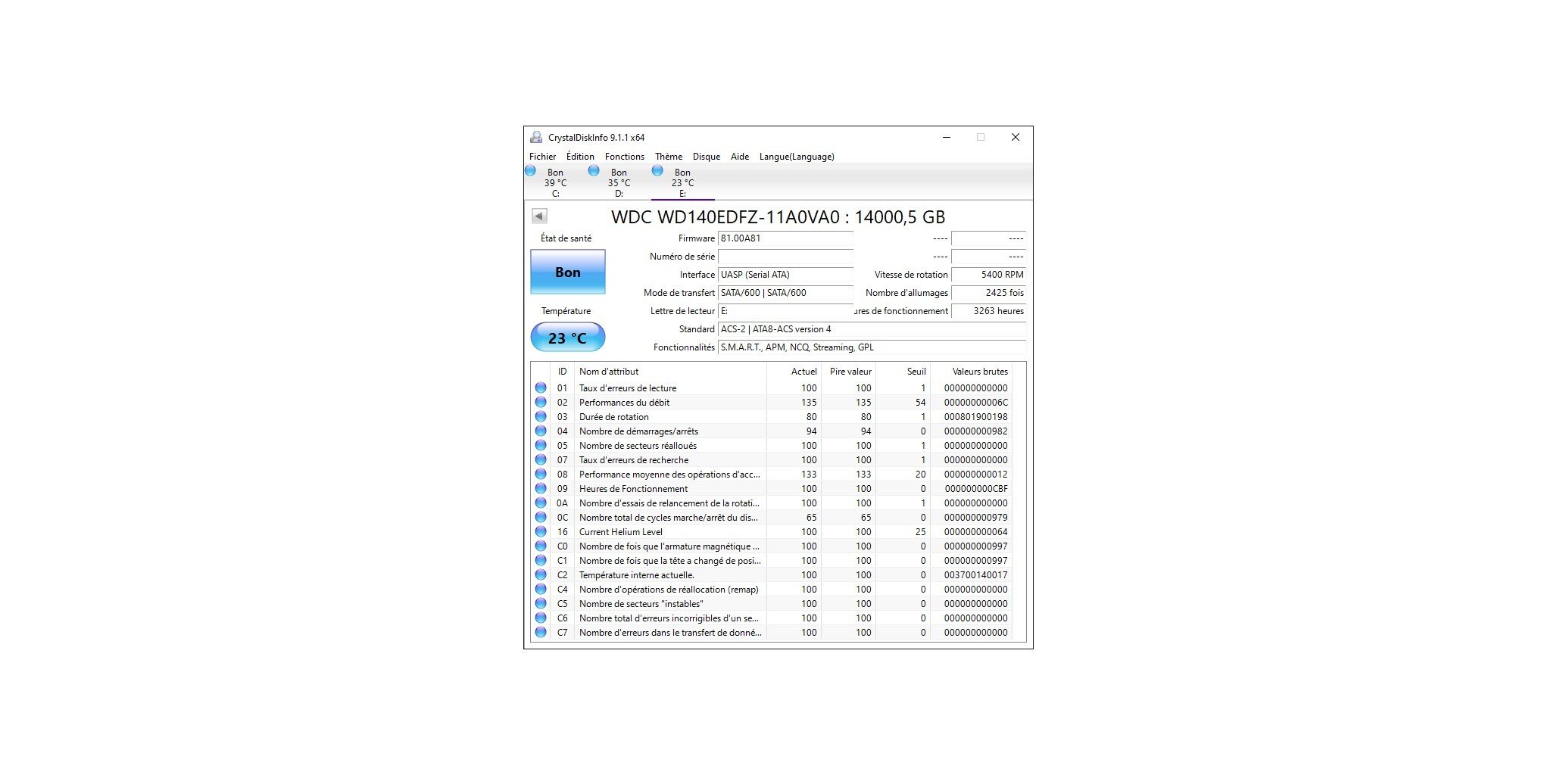Viewport: 1557px width, 775px height.
Task: Click the Actuel column header
Action: click(794, 372)
